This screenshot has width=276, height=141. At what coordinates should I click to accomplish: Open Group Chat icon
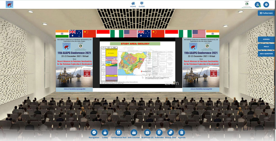[170, 134]
